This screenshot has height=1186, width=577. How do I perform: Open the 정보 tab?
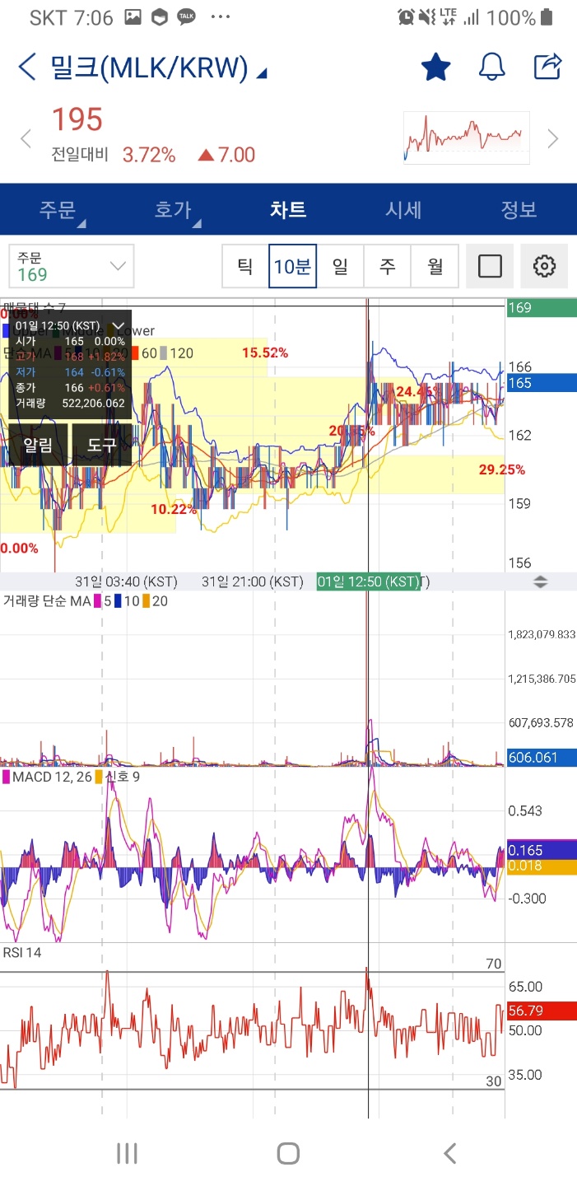coord(519,209)
